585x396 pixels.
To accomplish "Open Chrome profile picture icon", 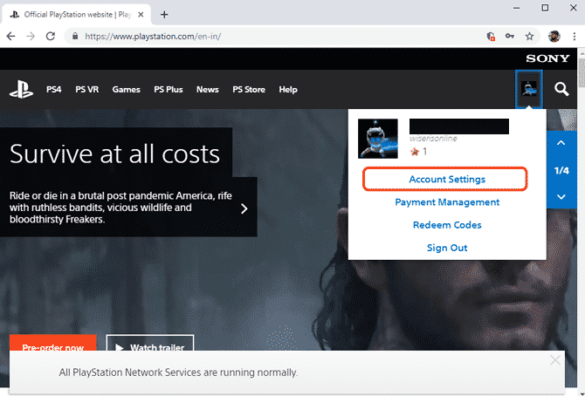I will (554, 36).
